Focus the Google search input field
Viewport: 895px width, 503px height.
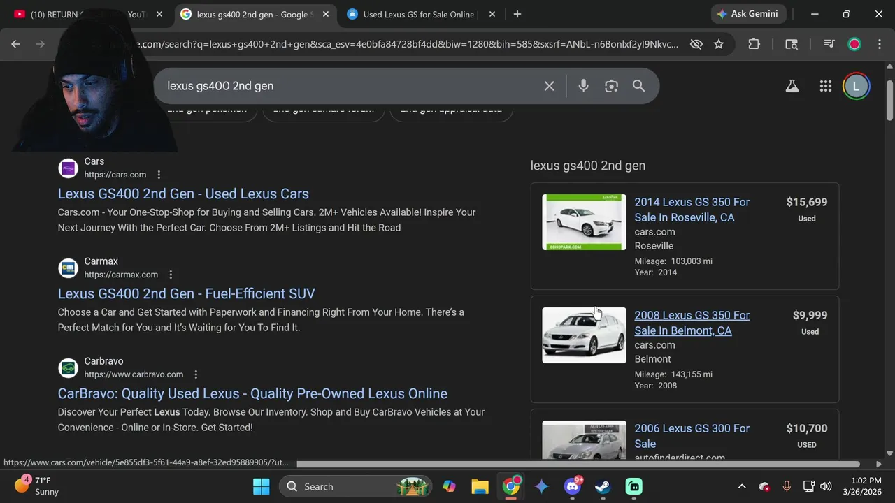click(350, 86)
